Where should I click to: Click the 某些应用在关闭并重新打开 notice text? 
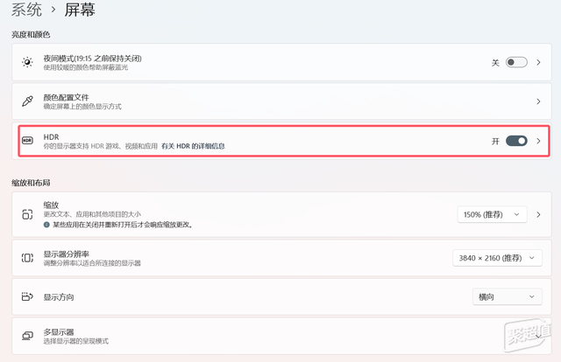point(123,225)
